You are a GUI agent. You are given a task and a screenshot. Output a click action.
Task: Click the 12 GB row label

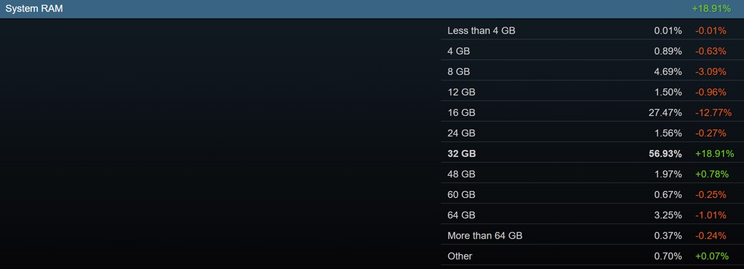coord(461,92)
